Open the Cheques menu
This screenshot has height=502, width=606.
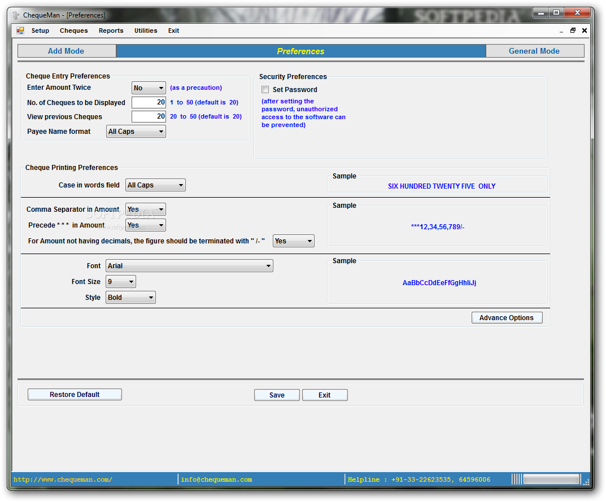coord(74,30)
